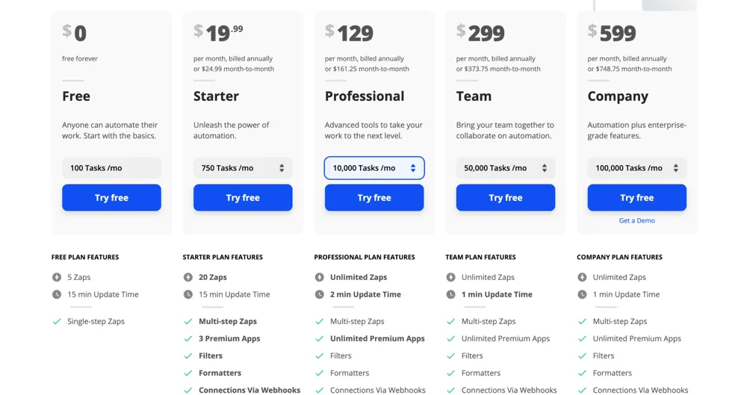Click the clock icon beside 2 min Update Time

(x=320, y=294)
